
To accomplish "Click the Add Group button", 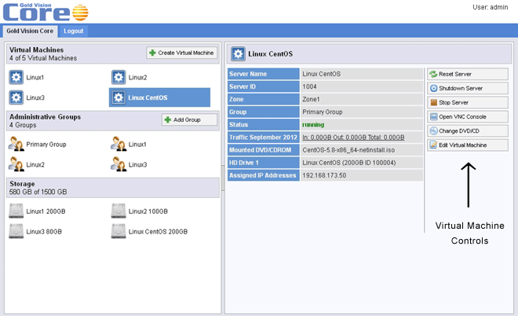I will (x=189, y=119).
